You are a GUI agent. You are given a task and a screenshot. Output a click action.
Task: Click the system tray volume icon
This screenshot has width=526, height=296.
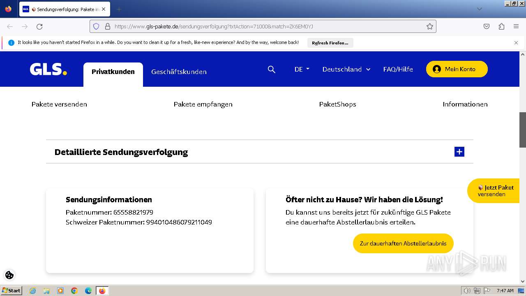[x=467, y=291]
